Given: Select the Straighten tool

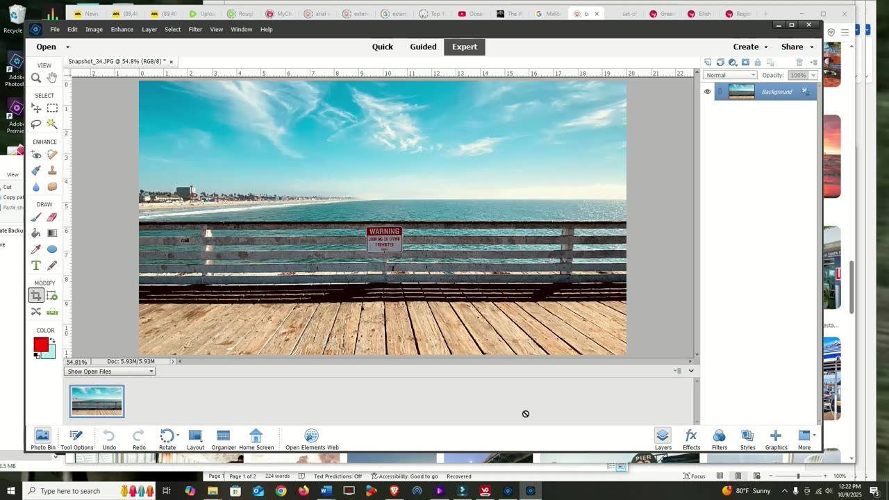Looking at the screenshot, I should coord(52,312).
